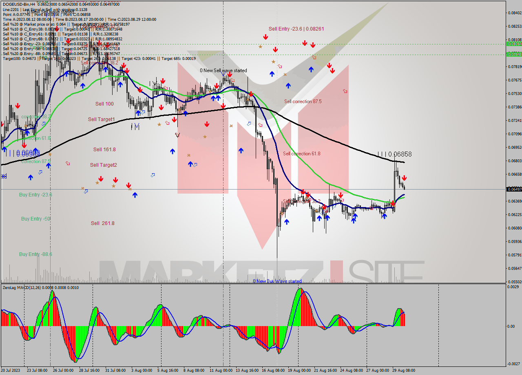Viewport: 522px width, 375px height.
Task: Click the 0.07241 price axis value
Action: 515,120
